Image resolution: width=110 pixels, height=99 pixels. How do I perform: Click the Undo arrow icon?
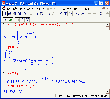49,14
